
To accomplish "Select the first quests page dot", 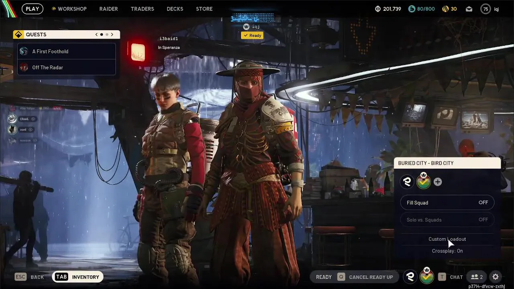I will [102, 35].
